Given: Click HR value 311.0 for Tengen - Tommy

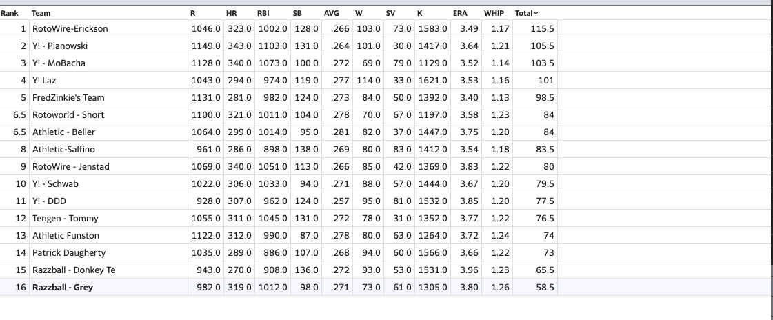Looking at the screenshot, I should pyautogui.click(x=239, y=219).
